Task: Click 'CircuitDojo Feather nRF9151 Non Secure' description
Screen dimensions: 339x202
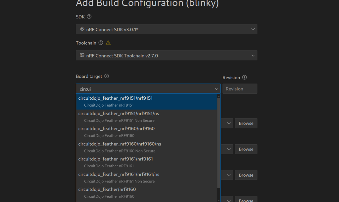Action: [x=119, y=120]
